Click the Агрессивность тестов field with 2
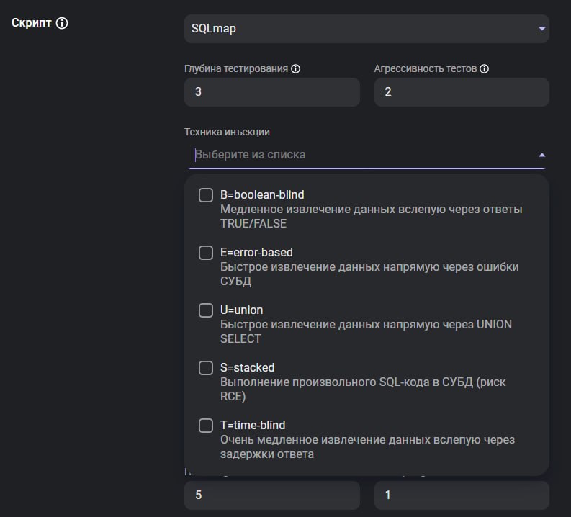The image size is (571, 517). (462, 91)
